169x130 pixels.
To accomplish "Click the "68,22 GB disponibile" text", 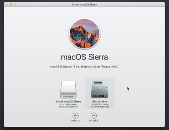I will (100, 107).
